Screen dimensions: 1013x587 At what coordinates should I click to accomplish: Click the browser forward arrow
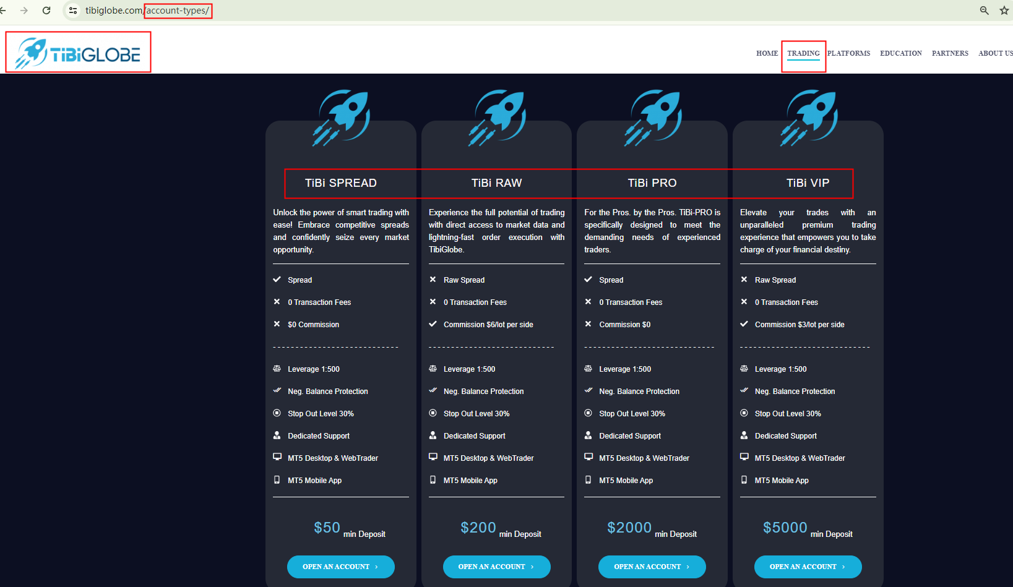click(24, 11)
